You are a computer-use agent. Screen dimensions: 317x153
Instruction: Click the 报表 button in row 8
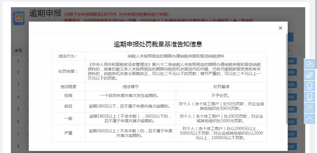coord(291,146)
